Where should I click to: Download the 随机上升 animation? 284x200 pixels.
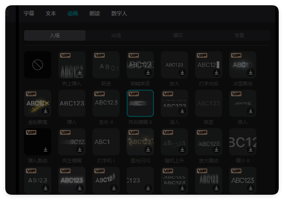[x=182, y=150]
